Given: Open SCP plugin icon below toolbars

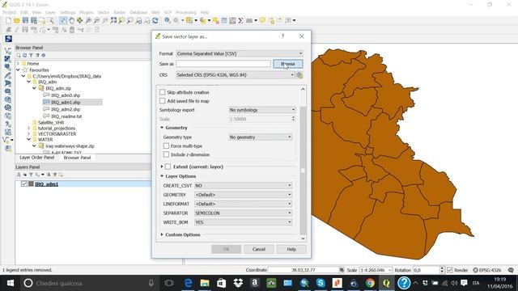Looking at the screenshot, I should tap(9, 39).
